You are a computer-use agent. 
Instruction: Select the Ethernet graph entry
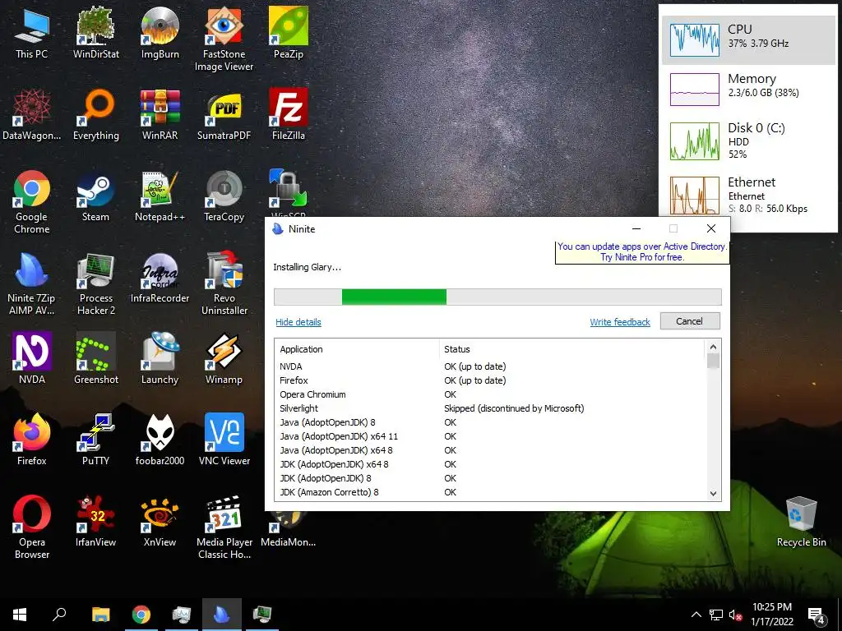pyautogui.click(x=748, y=196)
